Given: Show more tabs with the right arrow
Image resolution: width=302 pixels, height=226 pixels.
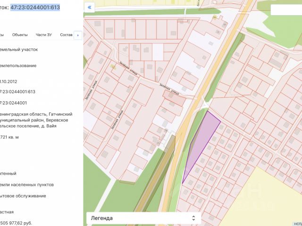Looking at the screenshot, I should click(x=78, y=35).
